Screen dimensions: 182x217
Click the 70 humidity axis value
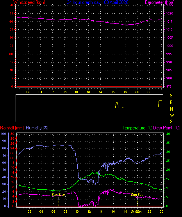tap(4, 156)
